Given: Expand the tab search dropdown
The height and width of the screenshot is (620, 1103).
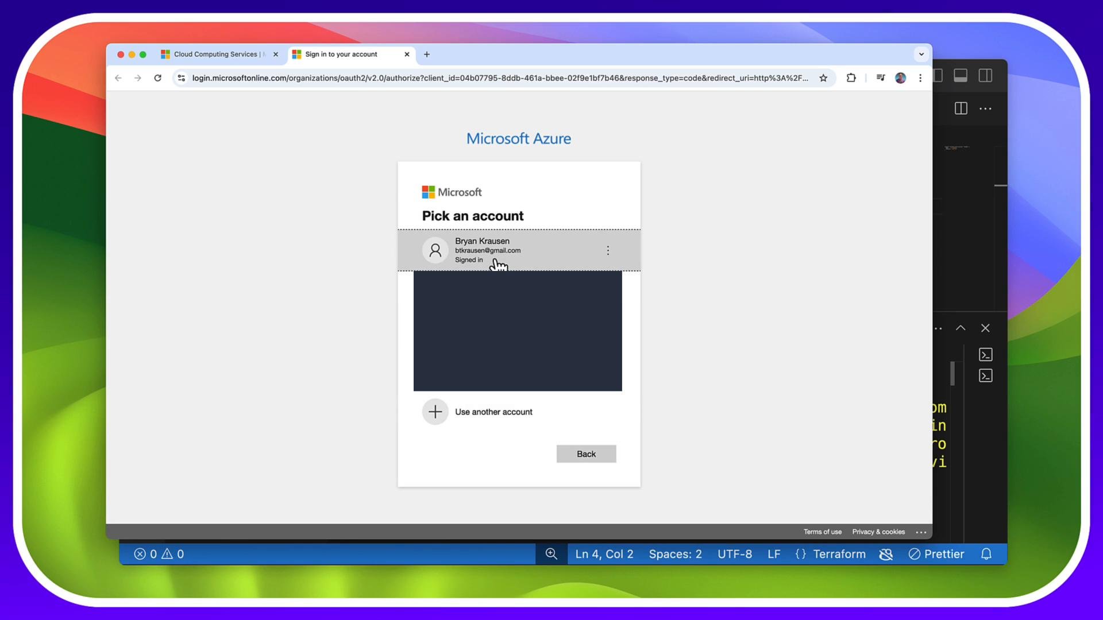Looking at the screenshot, I should point(921,55).
